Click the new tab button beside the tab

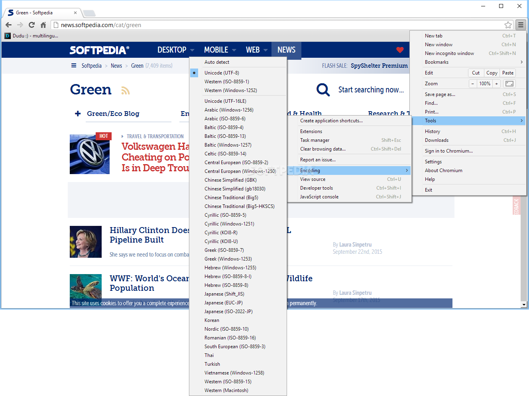click(89, 13)
